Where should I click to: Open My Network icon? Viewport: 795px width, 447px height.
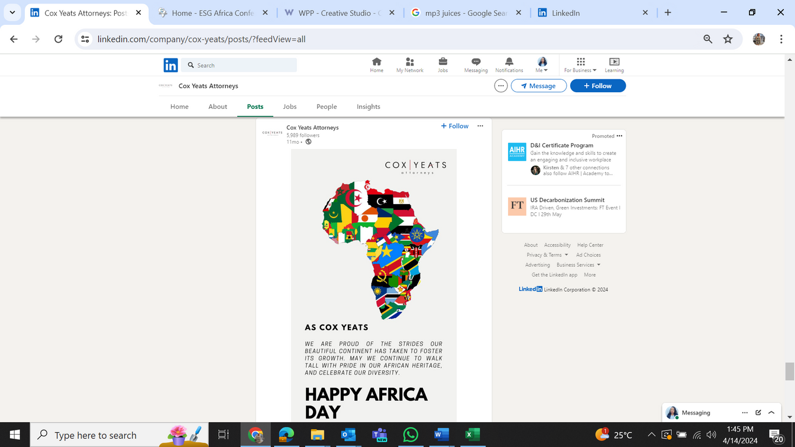point(410,65)
